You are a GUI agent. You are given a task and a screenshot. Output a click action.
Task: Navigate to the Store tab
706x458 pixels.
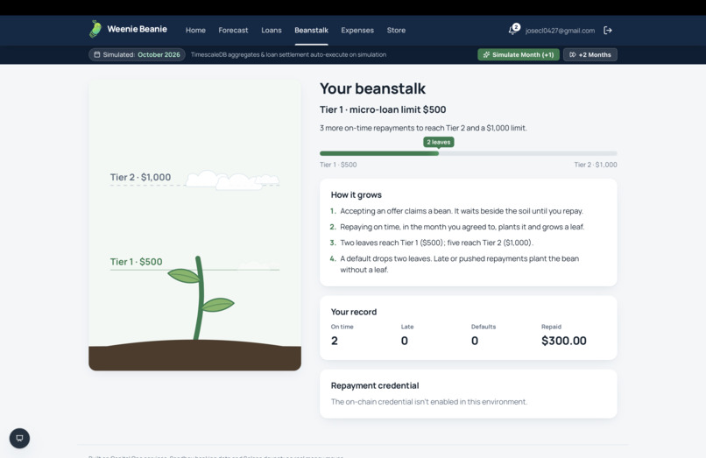click(396, 30)
